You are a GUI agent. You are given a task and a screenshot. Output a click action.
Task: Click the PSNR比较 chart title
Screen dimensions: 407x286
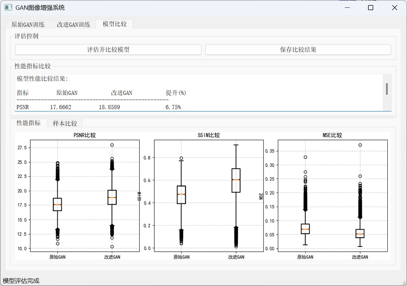tap(84, 135)
